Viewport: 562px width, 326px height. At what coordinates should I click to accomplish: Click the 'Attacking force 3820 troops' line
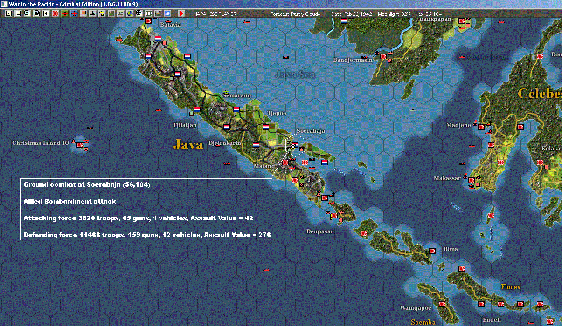click(138, 217)
